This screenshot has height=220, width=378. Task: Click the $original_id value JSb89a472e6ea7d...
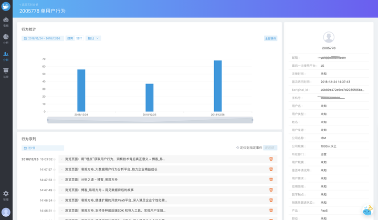coord(342,90)
